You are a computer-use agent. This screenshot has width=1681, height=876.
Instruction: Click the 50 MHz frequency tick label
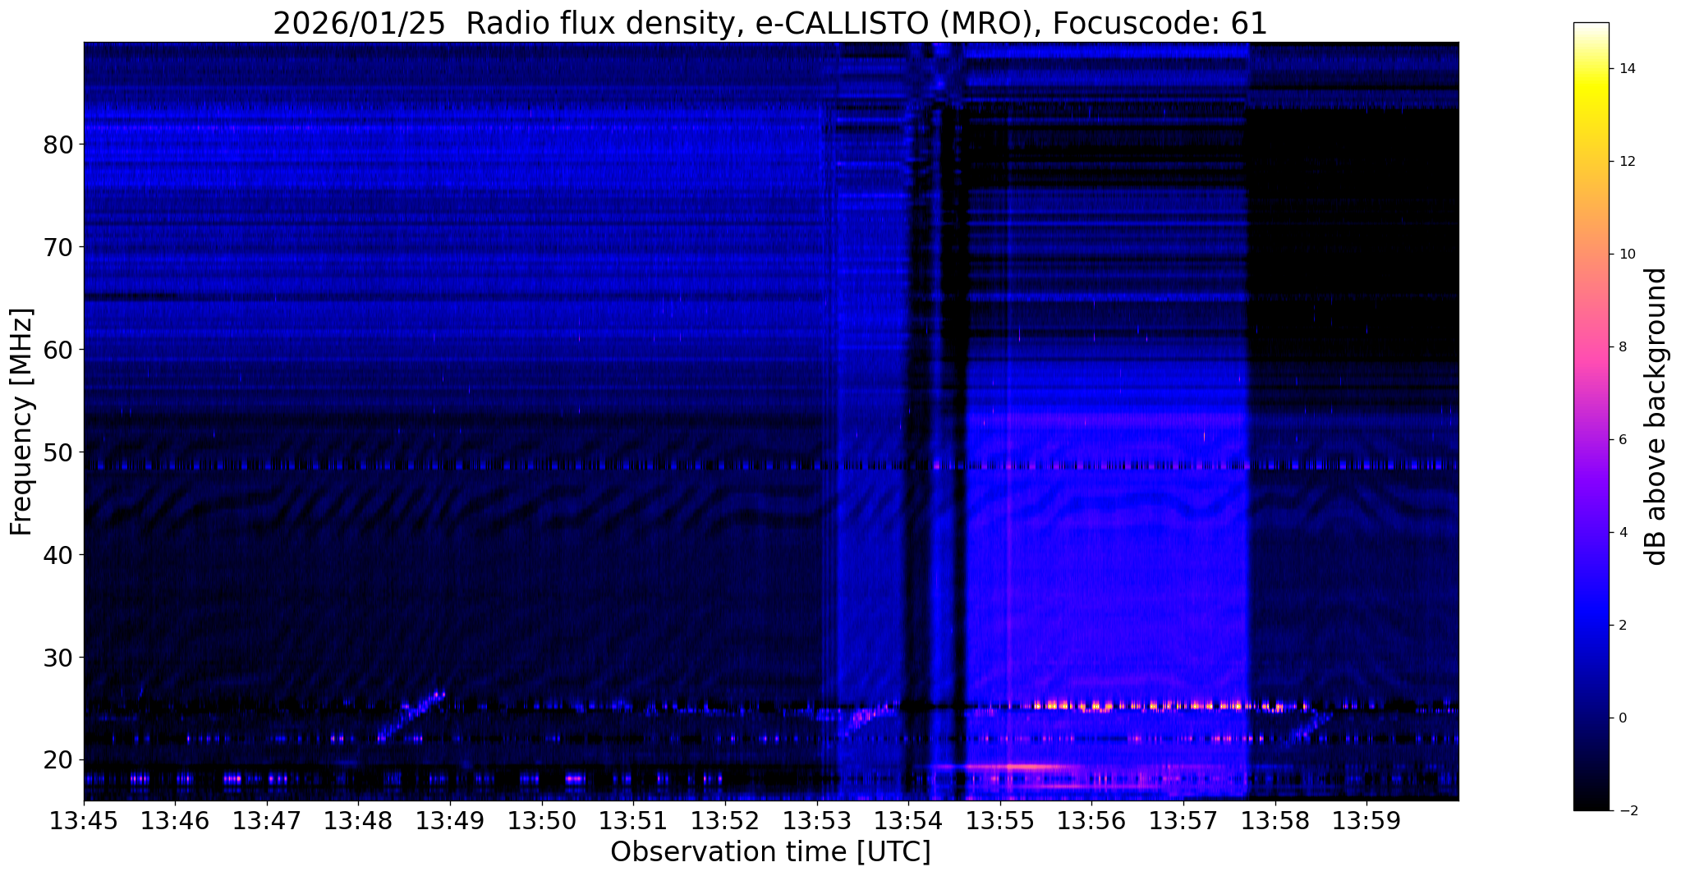(x=57, y=452)
